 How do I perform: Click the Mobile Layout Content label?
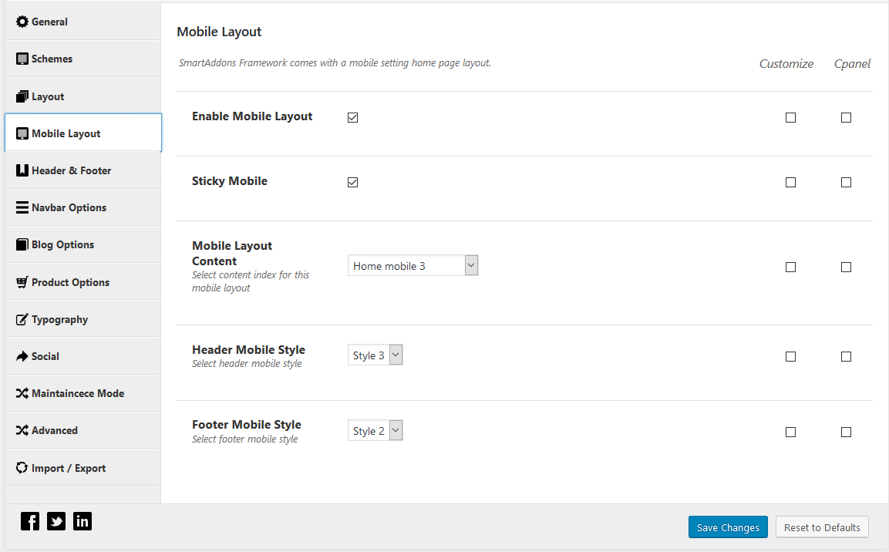232,254
